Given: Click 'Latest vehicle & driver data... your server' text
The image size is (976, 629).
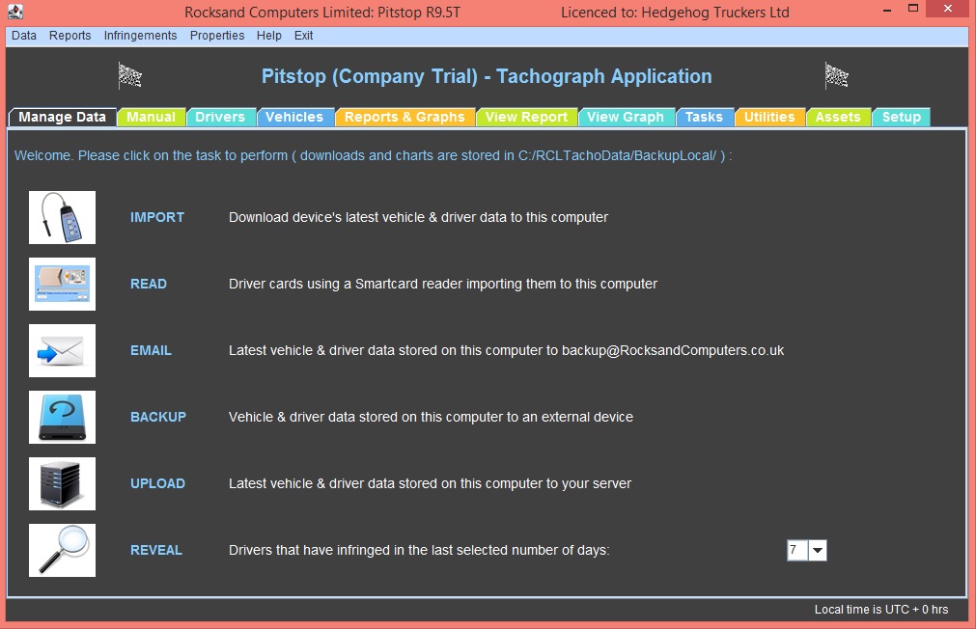Looking at the screenshot, I should (430, 483).
